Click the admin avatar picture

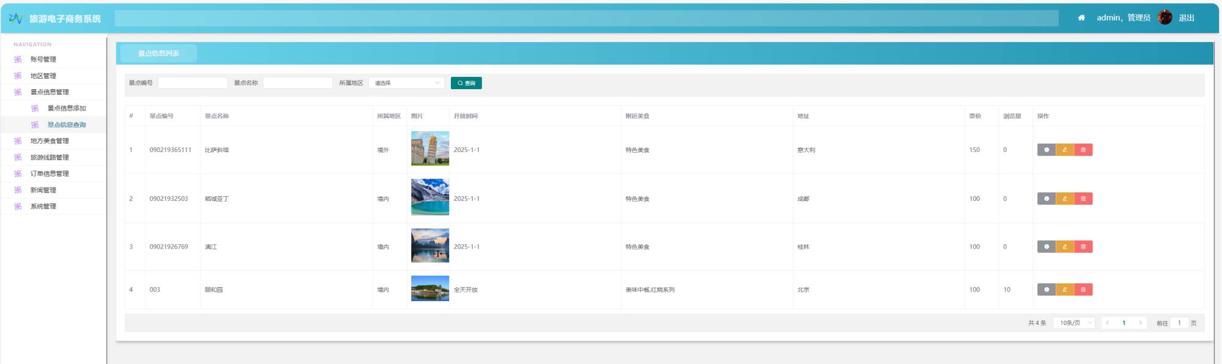click(x=1165, y=18)
